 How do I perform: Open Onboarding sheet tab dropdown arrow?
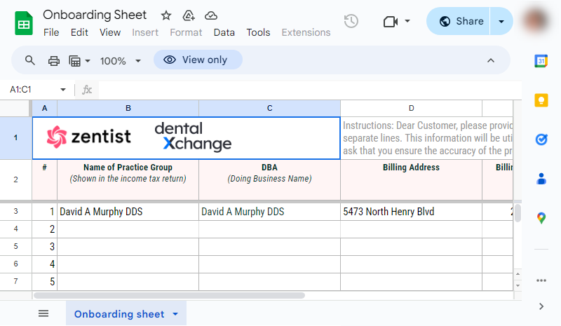coord(175,314)
